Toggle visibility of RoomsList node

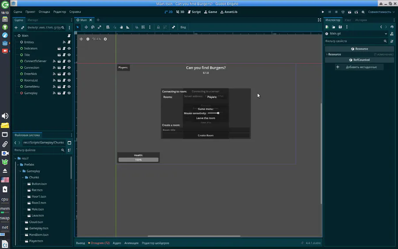(69, 80)
